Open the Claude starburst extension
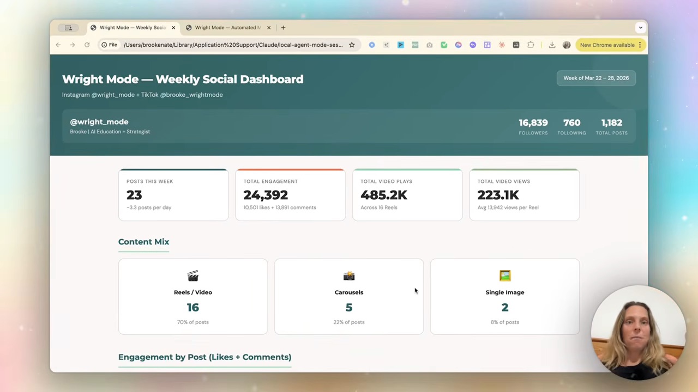The width and height of the screenshot is (698, 392). [x=502, y=45]
